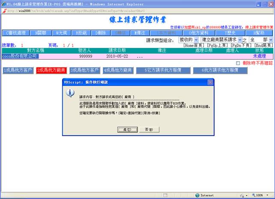The height and width of the screenshot is (199, 275).
Task: Click the N關聯 toolbar button
Action: 42,33
